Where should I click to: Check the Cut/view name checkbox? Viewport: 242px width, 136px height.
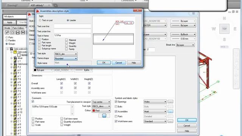click(62, 119)
